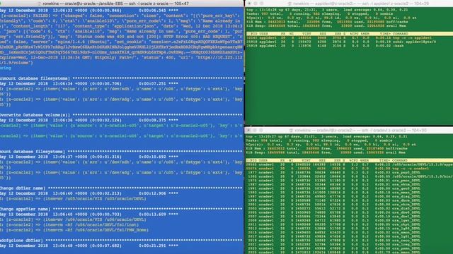Viewport: 453px width, 254px height.
Task: Click the ora_dbw0_DEVL process row
Action: point(333,213)
